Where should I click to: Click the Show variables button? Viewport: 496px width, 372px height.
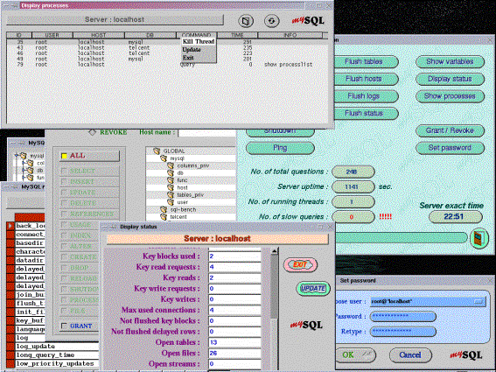click(450, 62)
